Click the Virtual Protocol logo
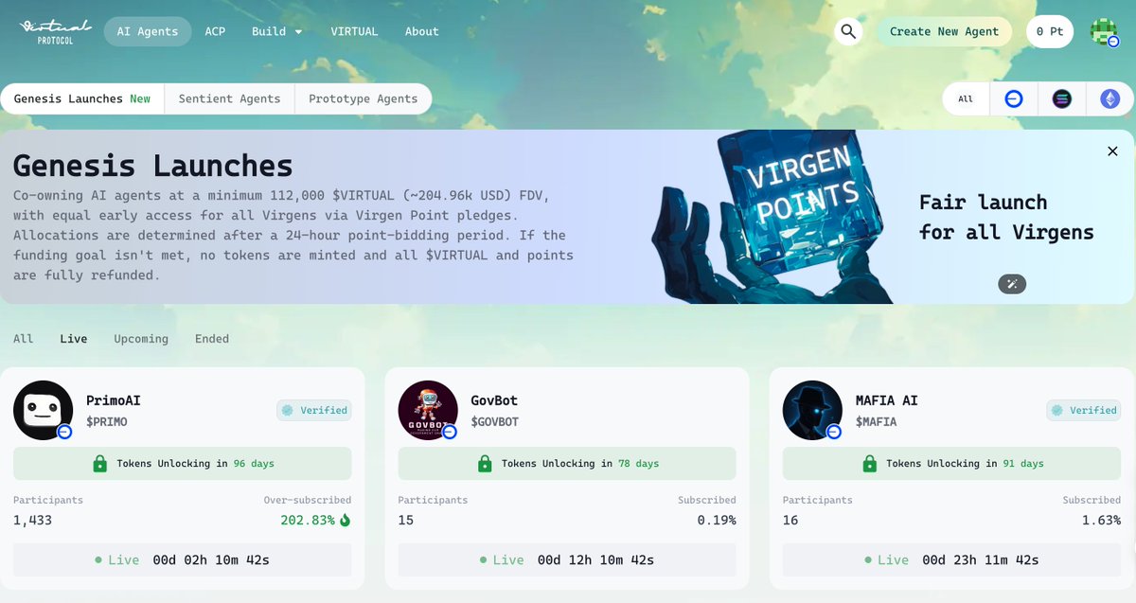Viewport: 1136px width, 603px height. 55,31
